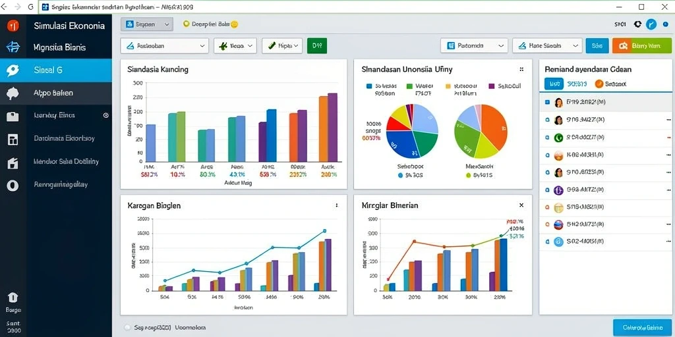The width and height of the screenshot is (675, 337).
Task: Toggle the radio button beside Seg nop(2021)
Action: click(127, 327)
